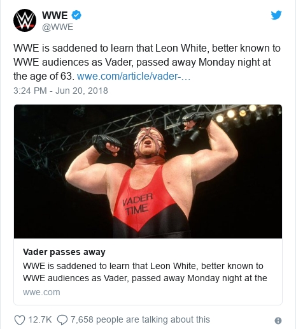The width and height of the screenshot is (296, 329).
Task: Click the card description about Leon White
Action: coord(145,272)
